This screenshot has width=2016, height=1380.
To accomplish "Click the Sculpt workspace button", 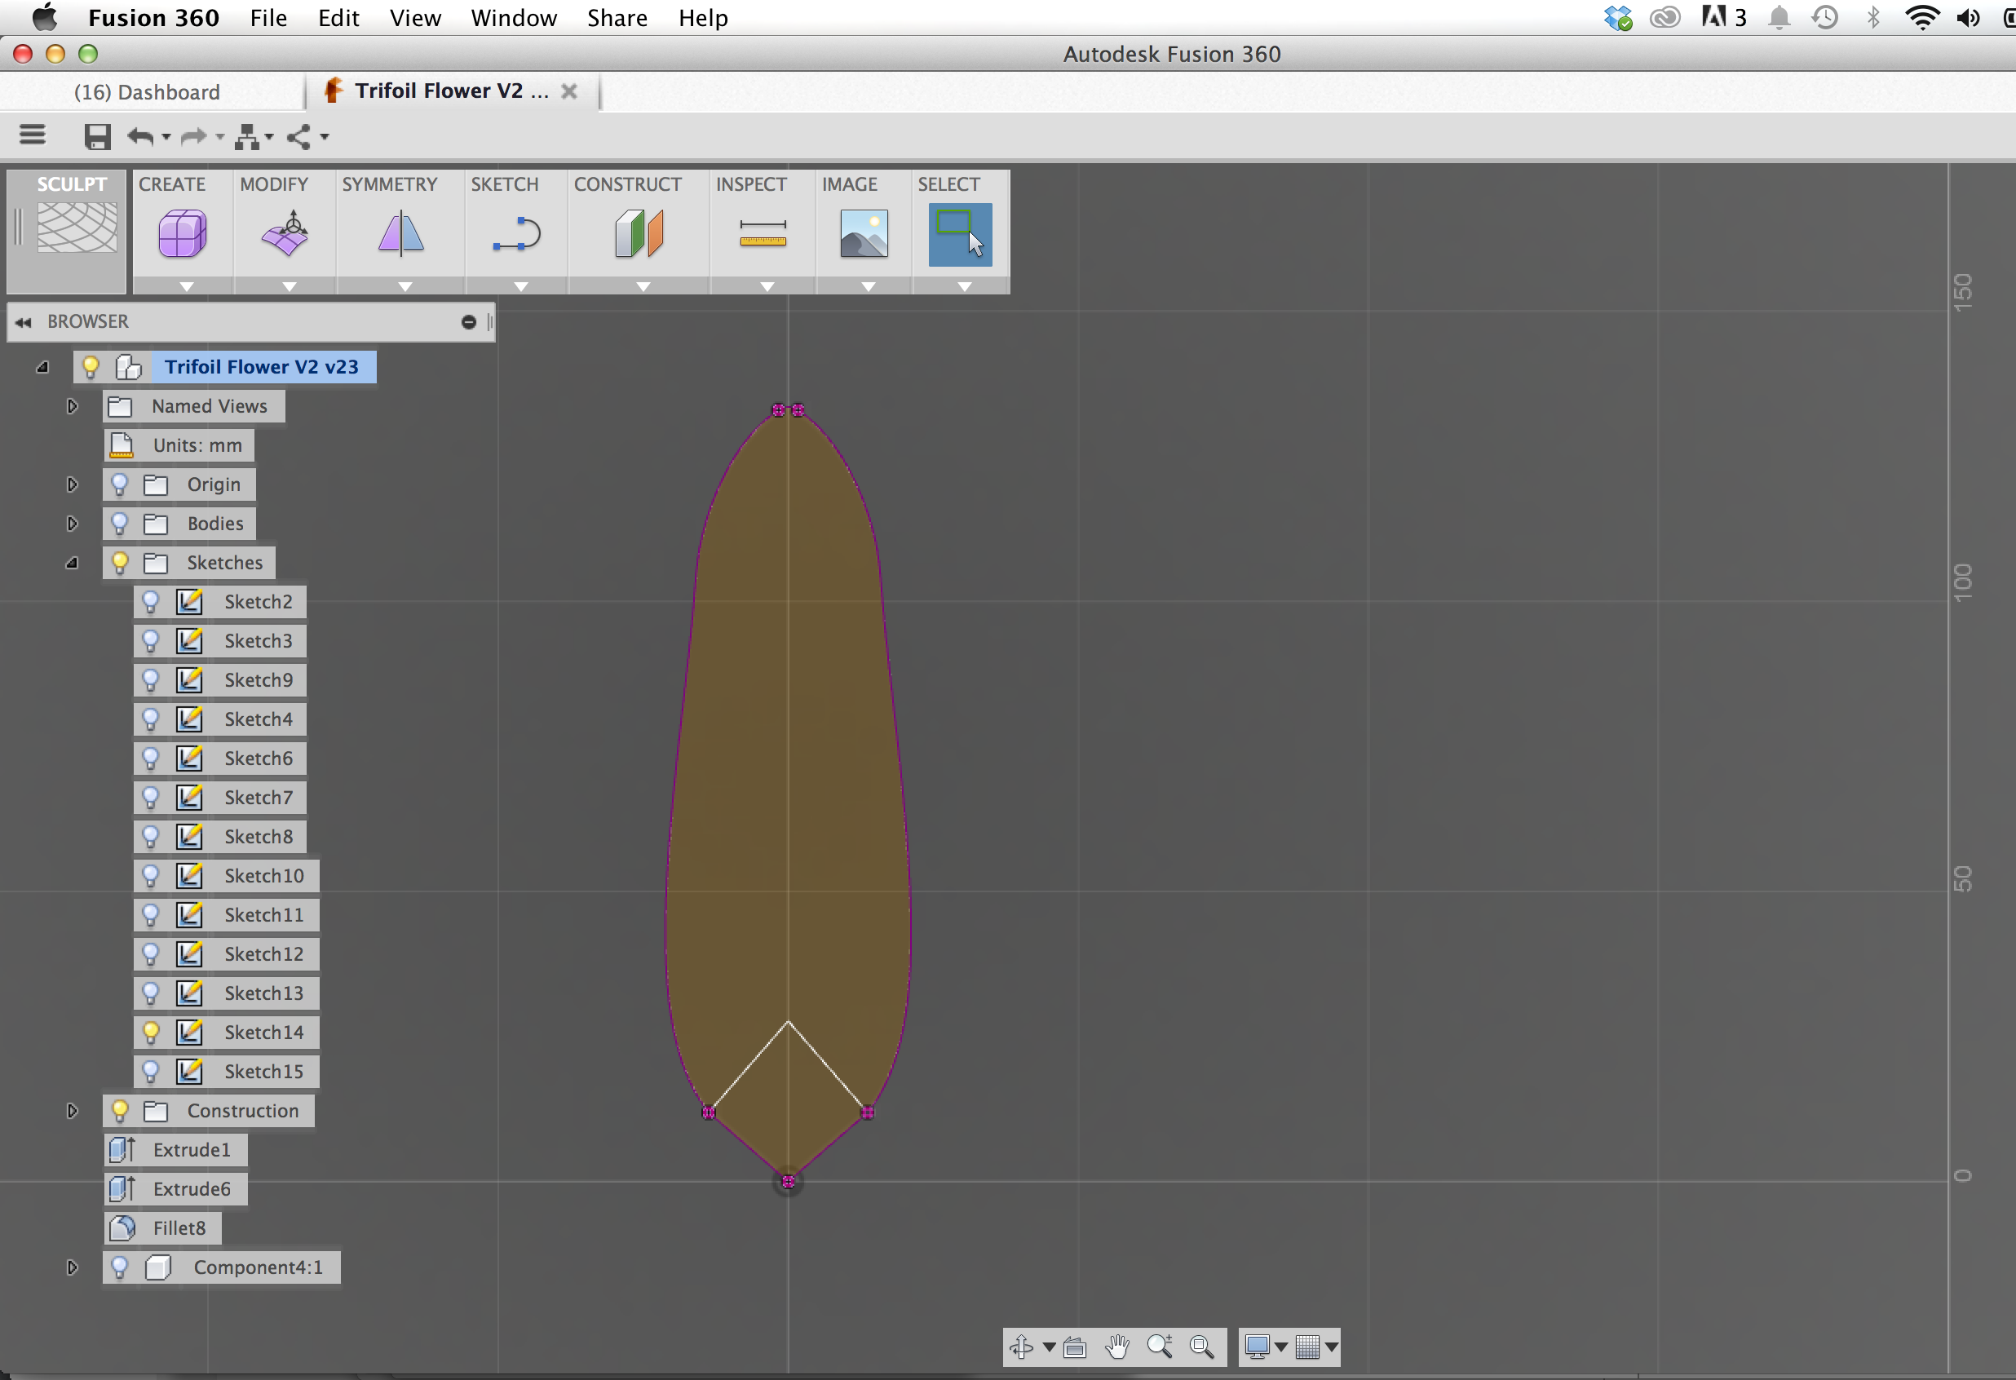I will coord(72,228).
